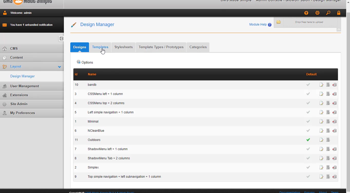Open the orange help icon in top bar

[x=306, y=13]
